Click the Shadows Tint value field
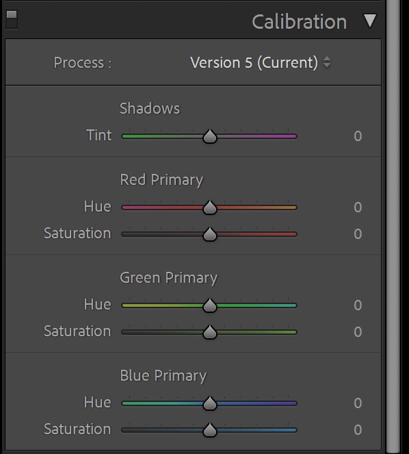Viewport: 409px width, 454px height. [x=358, y=136]
